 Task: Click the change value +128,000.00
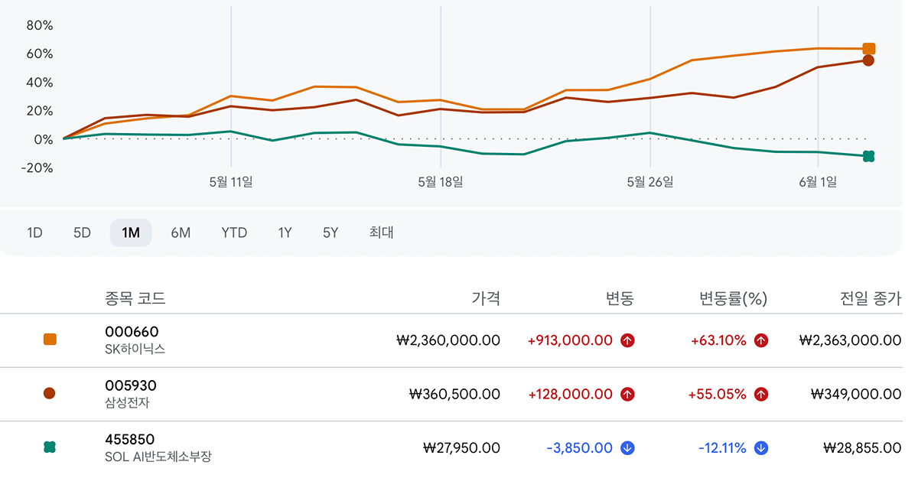[x=570, y=395]
